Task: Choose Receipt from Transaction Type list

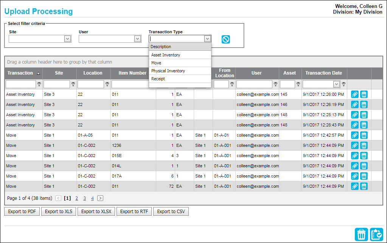Action: click(180, 79)
